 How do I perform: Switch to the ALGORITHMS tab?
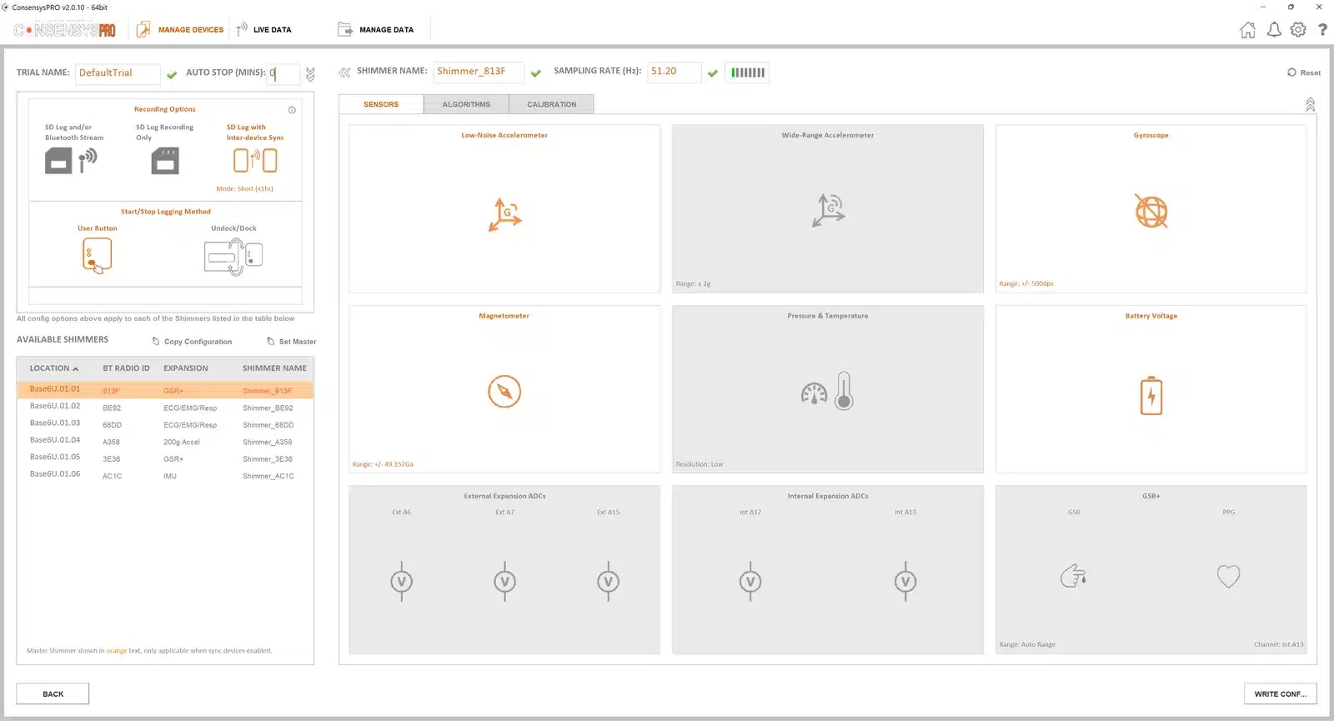(x=466, y=104)
